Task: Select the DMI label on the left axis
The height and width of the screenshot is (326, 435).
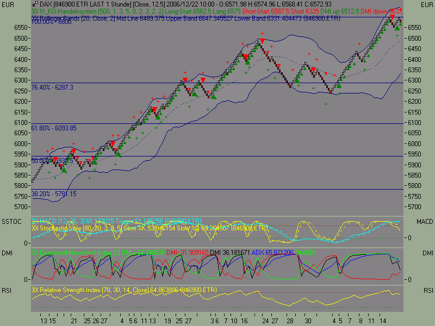Action: (7, 253)
